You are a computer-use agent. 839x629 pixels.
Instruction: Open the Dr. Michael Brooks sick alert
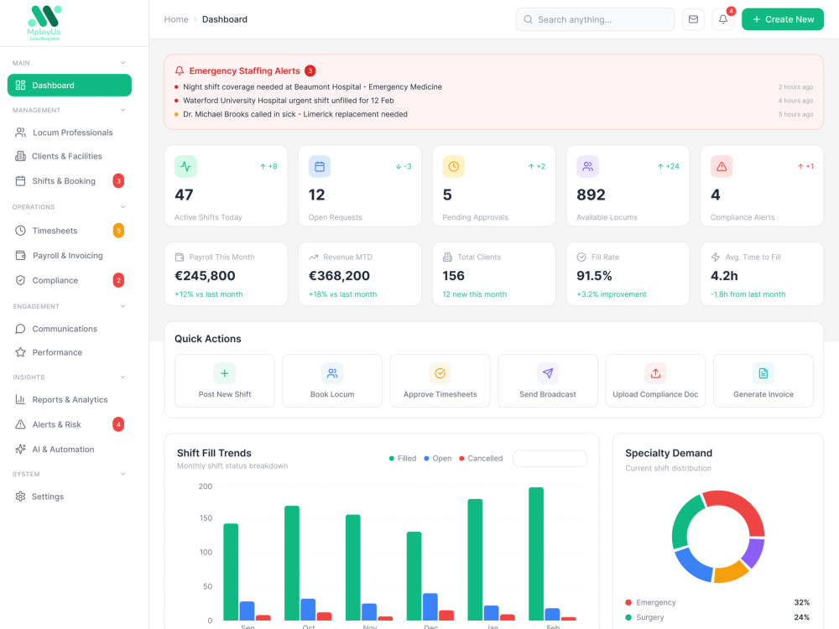(x=493, y=114)
